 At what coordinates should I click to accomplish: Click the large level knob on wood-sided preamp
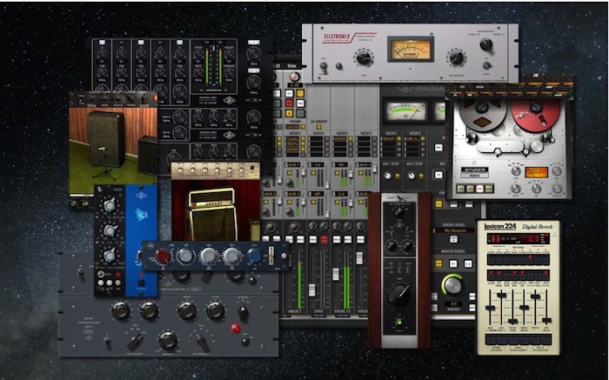(x=398, y=296)
